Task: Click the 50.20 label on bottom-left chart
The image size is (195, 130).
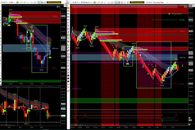Action: pyautogui.click(x=15, y=94)
